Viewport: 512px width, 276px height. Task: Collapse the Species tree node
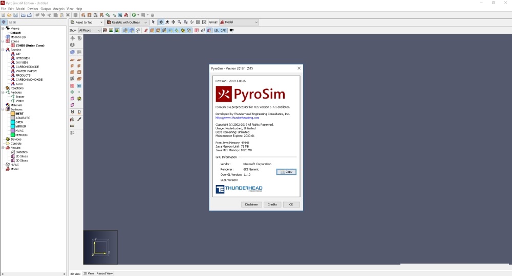3,50
